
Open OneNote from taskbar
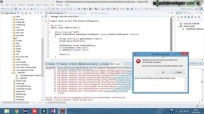point(53,111)
